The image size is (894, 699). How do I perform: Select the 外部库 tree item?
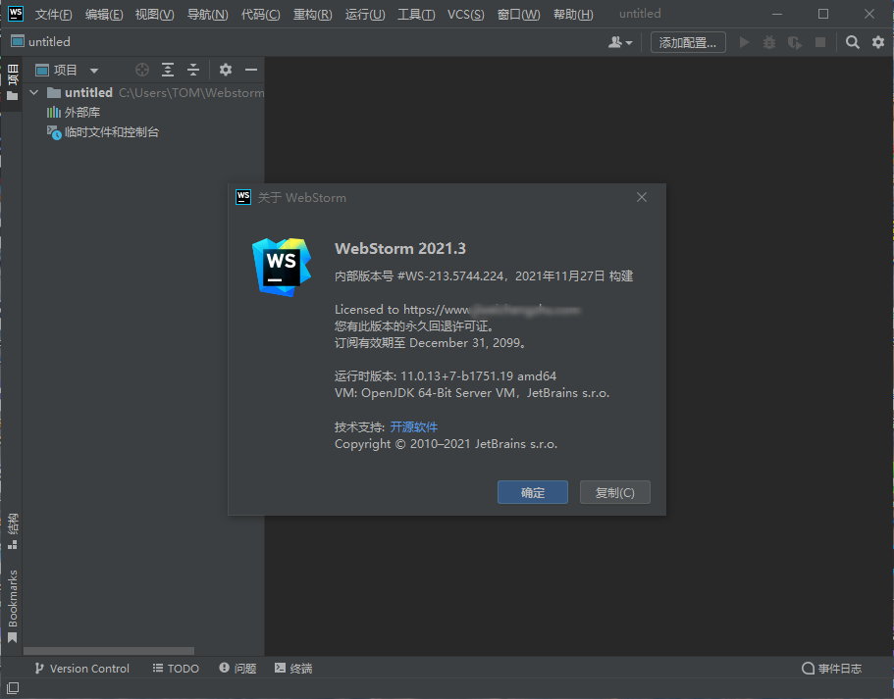(x=73, y=112)
